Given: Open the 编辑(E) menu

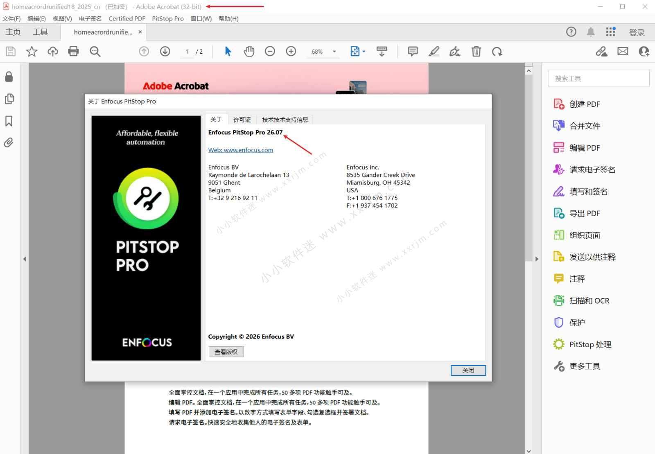Looking at the screenshot, I should pyautogui.click(x=36, y=18).
